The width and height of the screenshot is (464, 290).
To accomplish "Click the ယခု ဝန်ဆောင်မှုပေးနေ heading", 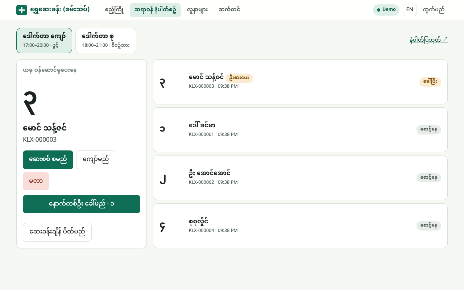I will (x=50, y=70).
